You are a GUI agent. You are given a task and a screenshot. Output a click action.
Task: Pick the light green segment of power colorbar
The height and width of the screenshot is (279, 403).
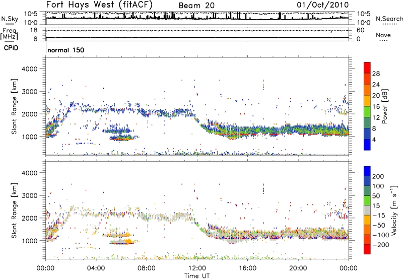[x=367, y=112]
